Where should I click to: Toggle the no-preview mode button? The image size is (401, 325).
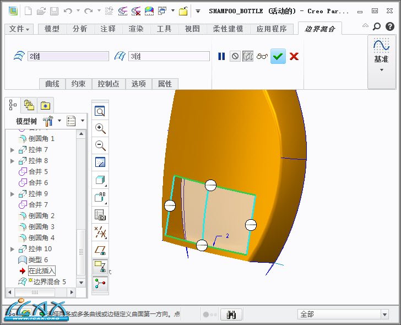[x=235, y=56]
